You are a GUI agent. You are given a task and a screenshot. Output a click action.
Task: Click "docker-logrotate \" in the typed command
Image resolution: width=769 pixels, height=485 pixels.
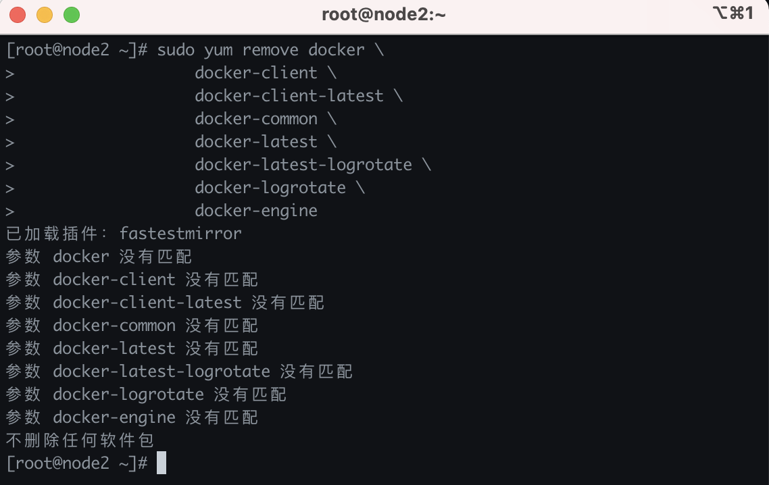coord(279,188)
